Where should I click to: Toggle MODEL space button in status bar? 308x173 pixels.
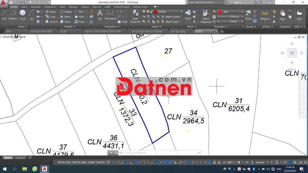[101, 162]
